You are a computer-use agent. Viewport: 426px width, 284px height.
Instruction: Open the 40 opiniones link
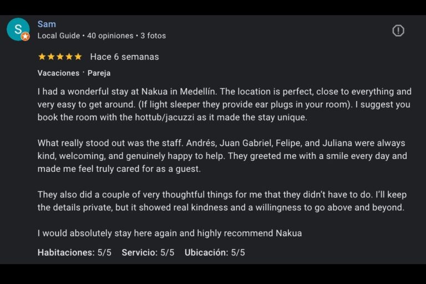pos(110,35)
